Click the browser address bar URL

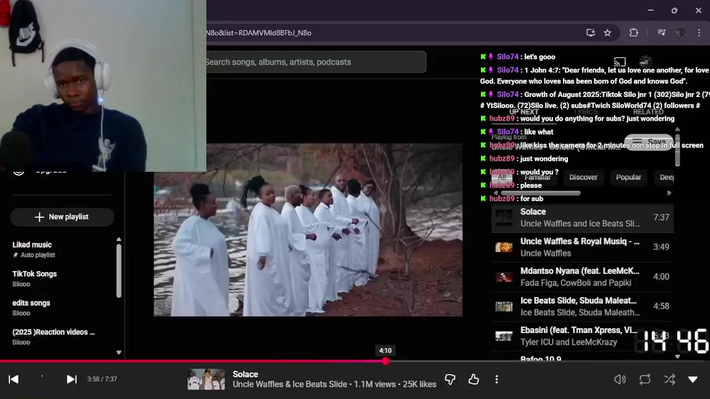coord(258,33)
